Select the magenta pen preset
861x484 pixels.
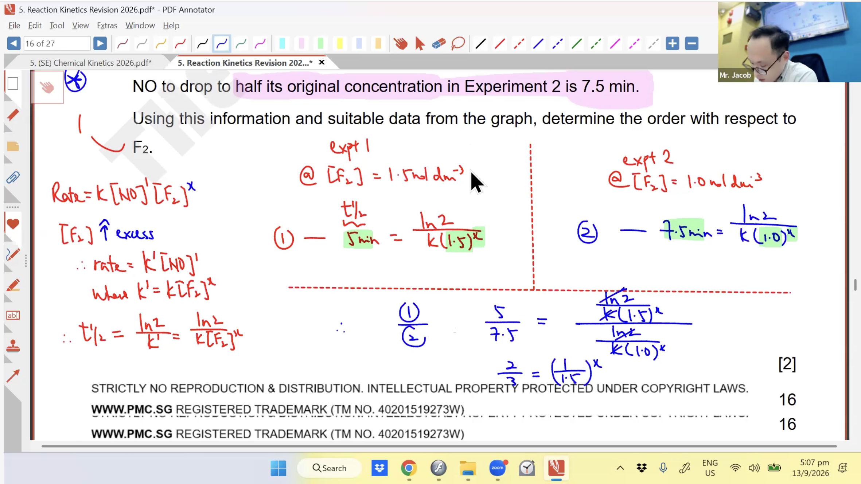260,44
